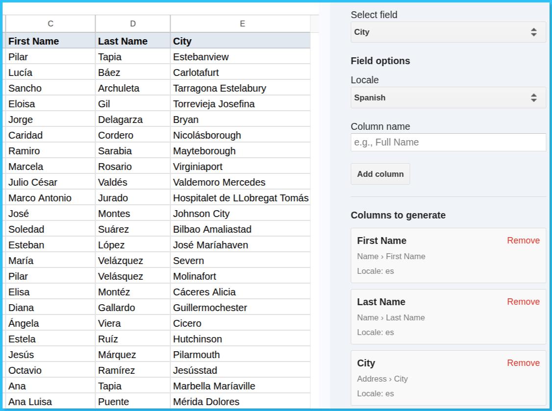Screen dimensions: 552x411
Task: Click the Last Name header cell
Action: click(x=132, y=41)
